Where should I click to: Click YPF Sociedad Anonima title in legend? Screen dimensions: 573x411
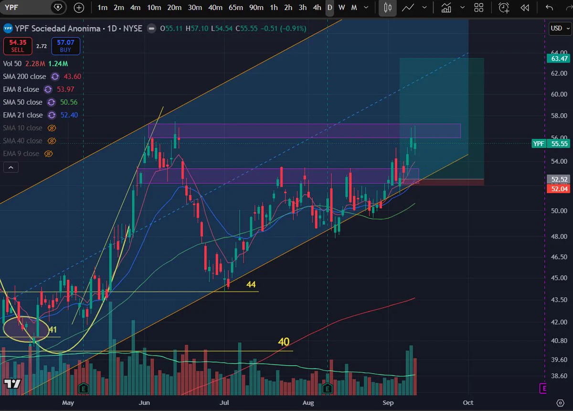coord(58,29)
